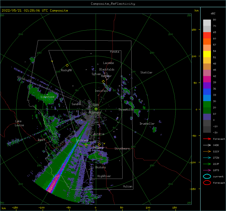226x211 pixels.
Task: Click the Banff town label
Action: click(41, 140)
